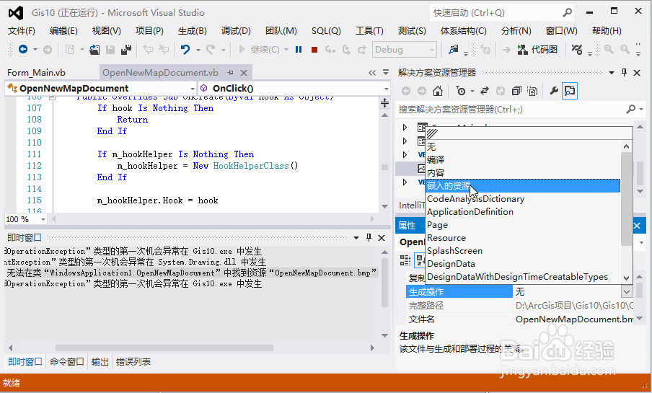Toggle alphabetical sort in Properties panel
The height and width of the screenshot is (393, 652).
pos(420,260)
